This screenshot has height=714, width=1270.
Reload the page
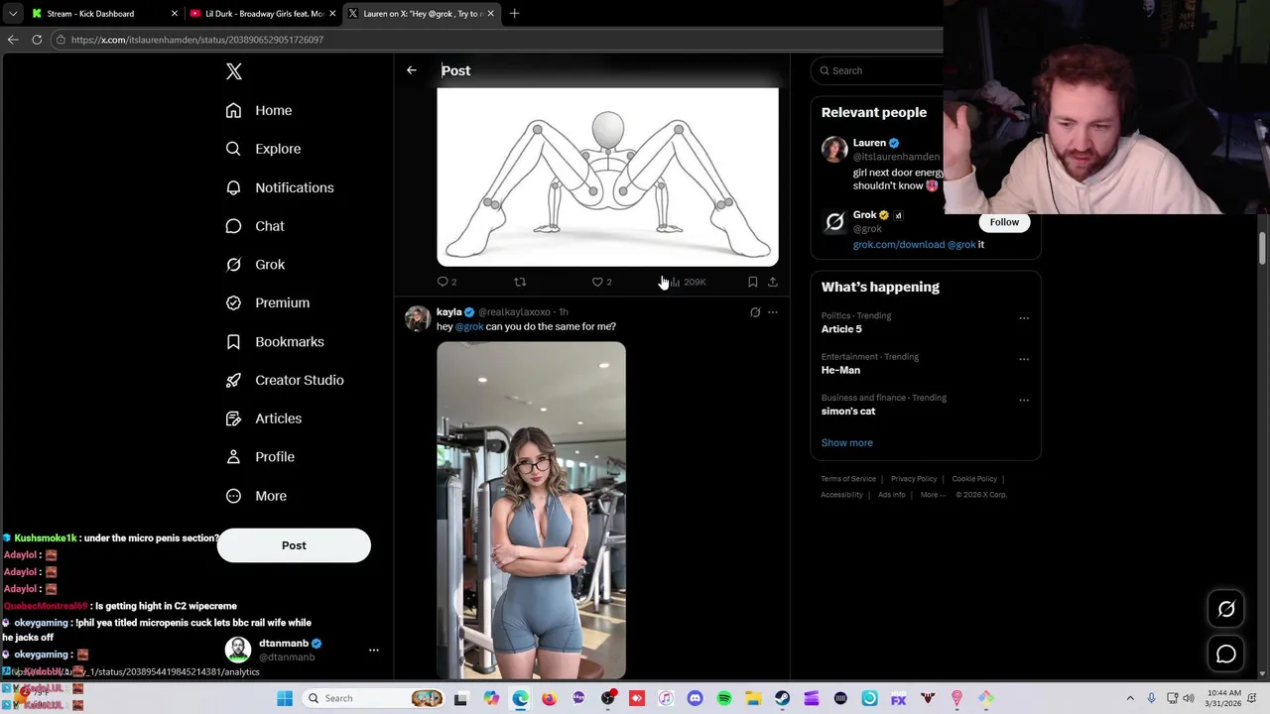37,40
